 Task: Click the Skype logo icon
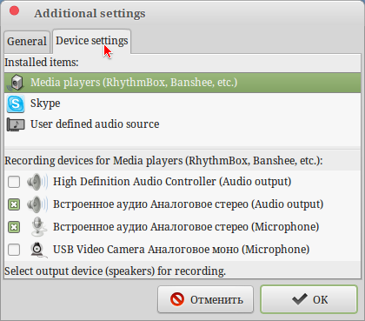pyautogui.click(x=16, y=104)
